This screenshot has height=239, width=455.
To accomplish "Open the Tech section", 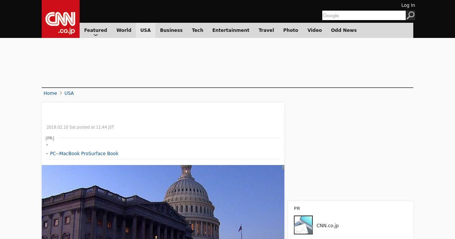I will click(x=198, y=30).
